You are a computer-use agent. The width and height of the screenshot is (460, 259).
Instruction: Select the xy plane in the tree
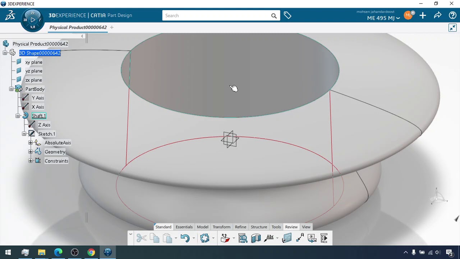34,62
